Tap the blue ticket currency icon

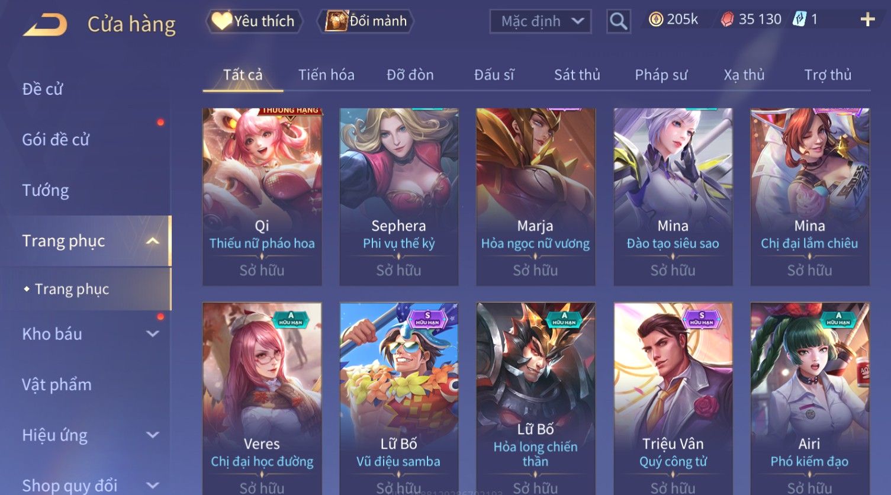[x=799, y=20]
